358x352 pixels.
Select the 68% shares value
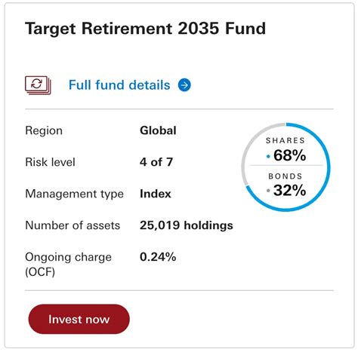[290, 155]
